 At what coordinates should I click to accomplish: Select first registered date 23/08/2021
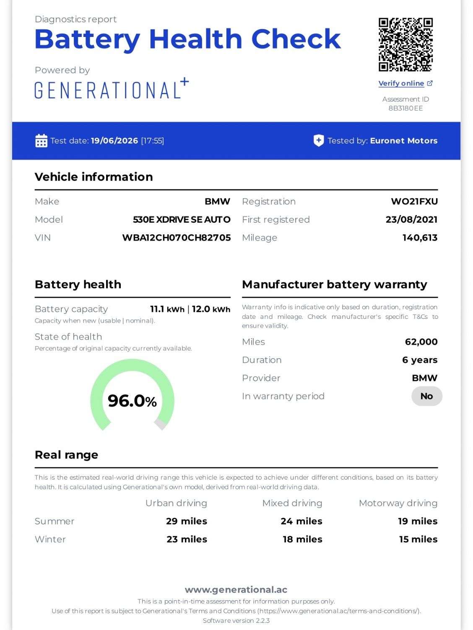[x=411, y=220]
